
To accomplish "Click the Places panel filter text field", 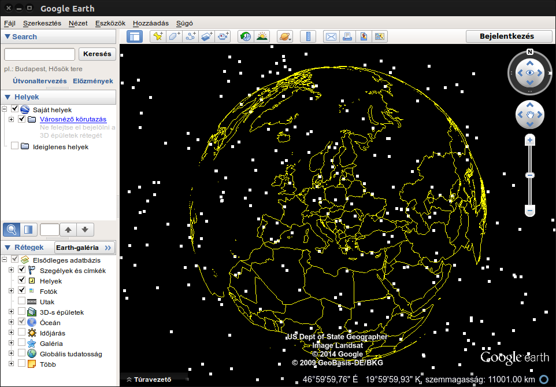I will [x=50, y=230].
